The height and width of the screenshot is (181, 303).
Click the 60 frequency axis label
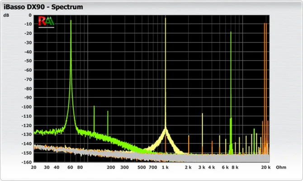pos(70,167)
